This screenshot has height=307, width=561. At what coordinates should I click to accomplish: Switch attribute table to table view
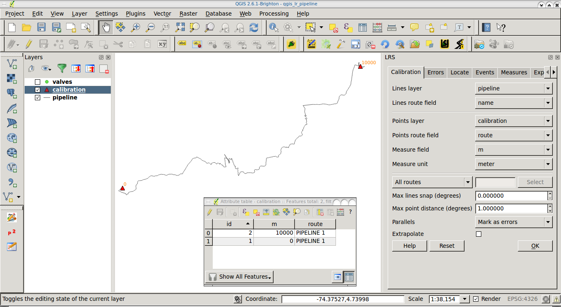tap(349, 277)
